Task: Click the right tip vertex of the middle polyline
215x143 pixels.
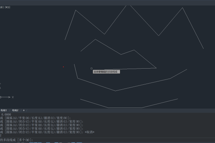Action: (156, 68)
